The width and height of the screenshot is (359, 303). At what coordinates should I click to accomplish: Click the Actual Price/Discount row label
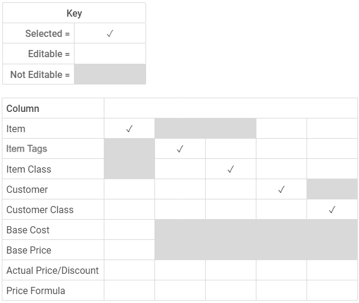(x=52, y=270)
